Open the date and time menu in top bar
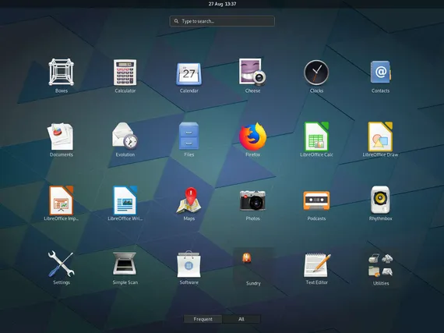 tap(222, 4)
